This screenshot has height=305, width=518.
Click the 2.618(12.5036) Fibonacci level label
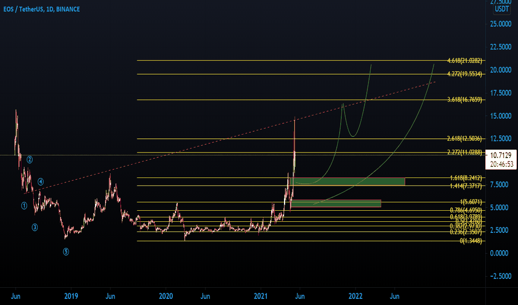coord(465,139)
